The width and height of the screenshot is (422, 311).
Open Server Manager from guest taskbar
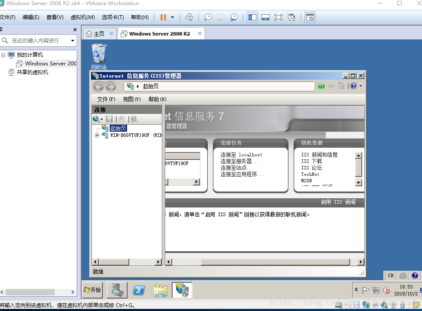pyautogui.click(x=117, y=290)
